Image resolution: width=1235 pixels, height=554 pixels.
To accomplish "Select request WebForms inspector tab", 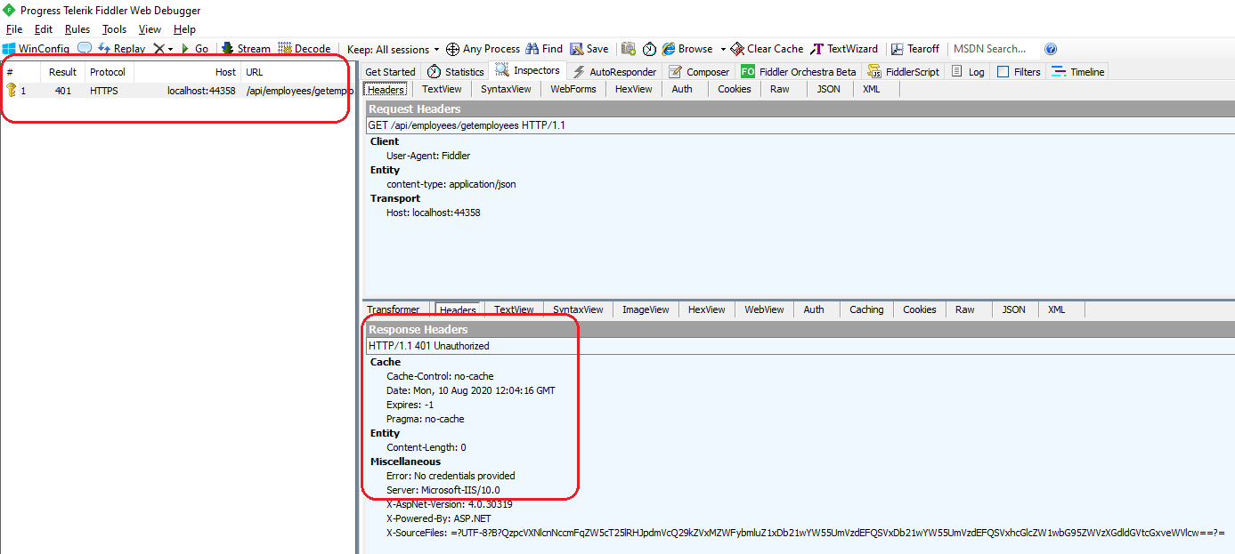I will pyautogui.click(x=574, y=89).
